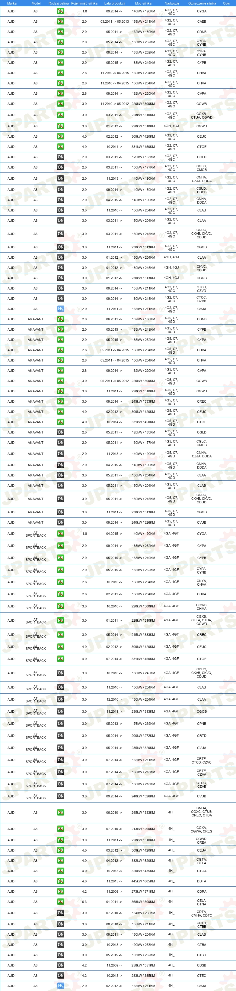236x991 pixels.
Task: Click diesel ON icon in A8 CLAB row
Action: pyautogui.click(x=61, y=934)
